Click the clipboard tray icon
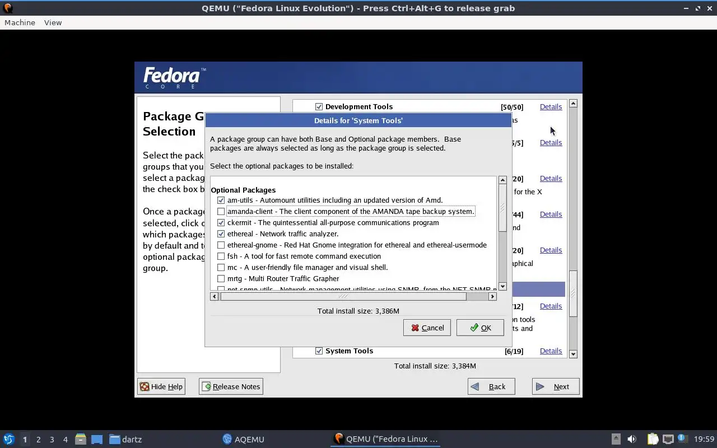 coord(653,439)
